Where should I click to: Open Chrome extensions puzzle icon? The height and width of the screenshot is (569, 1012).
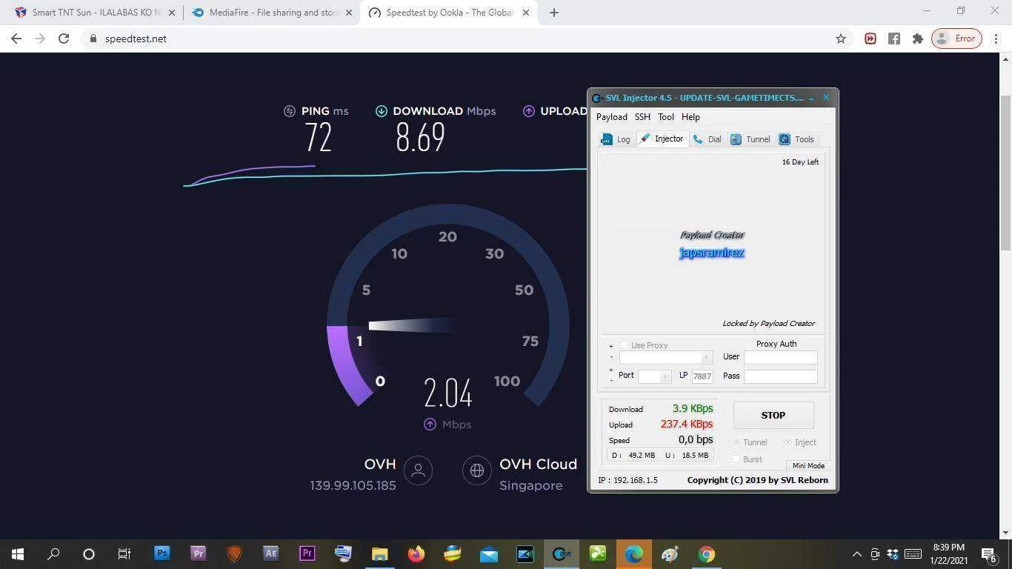point(918,39)
